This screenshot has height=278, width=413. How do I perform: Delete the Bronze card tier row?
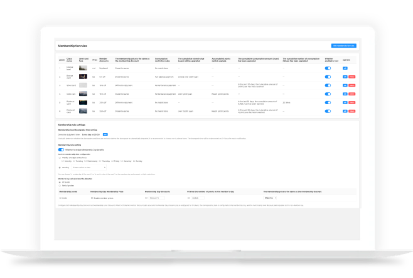(x=351, y=76)
